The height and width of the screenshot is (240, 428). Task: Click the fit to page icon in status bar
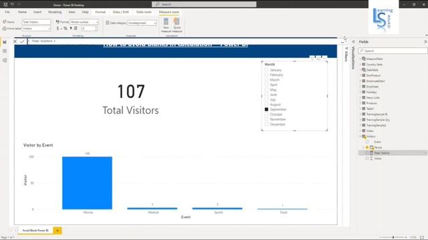coord(422,237)
